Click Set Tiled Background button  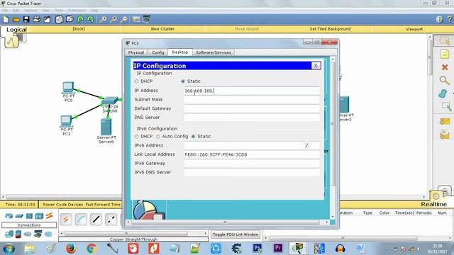pyautogui.click(x=330, y=29)
